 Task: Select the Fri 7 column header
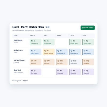pyautogui.click(x=84, y=36)
